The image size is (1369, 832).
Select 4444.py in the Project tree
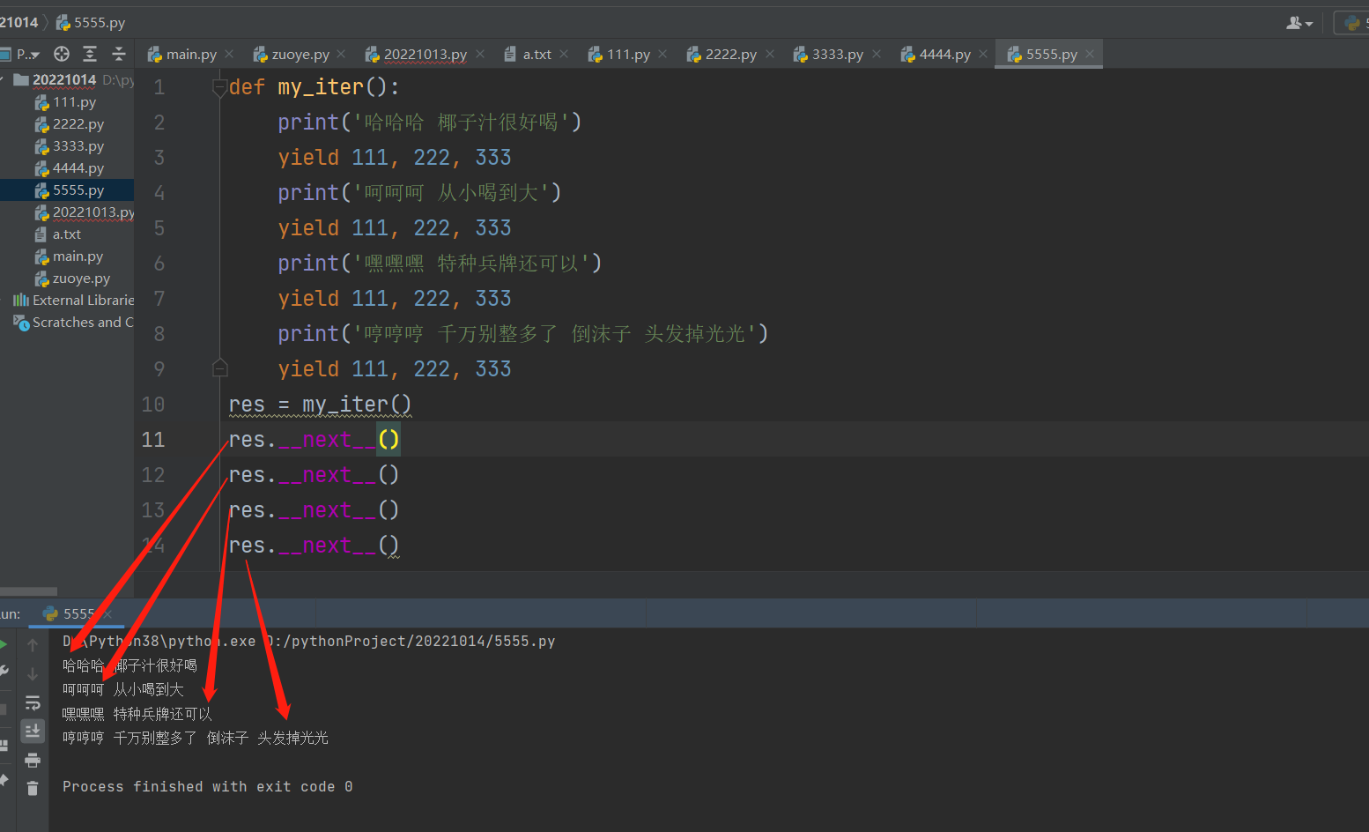coord(67,168)
